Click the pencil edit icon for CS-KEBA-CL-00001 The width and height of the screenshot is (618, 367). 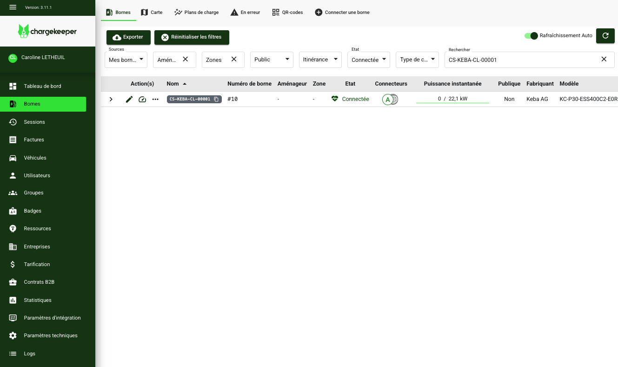pos(129,99)
